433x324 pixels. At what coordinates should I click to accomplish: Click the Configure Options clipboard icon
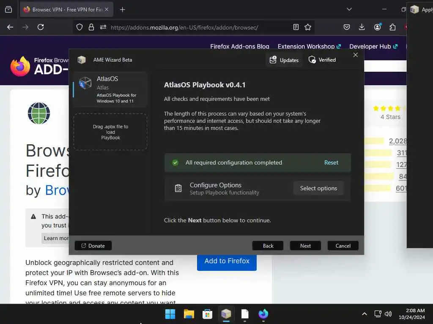[178, 188]
